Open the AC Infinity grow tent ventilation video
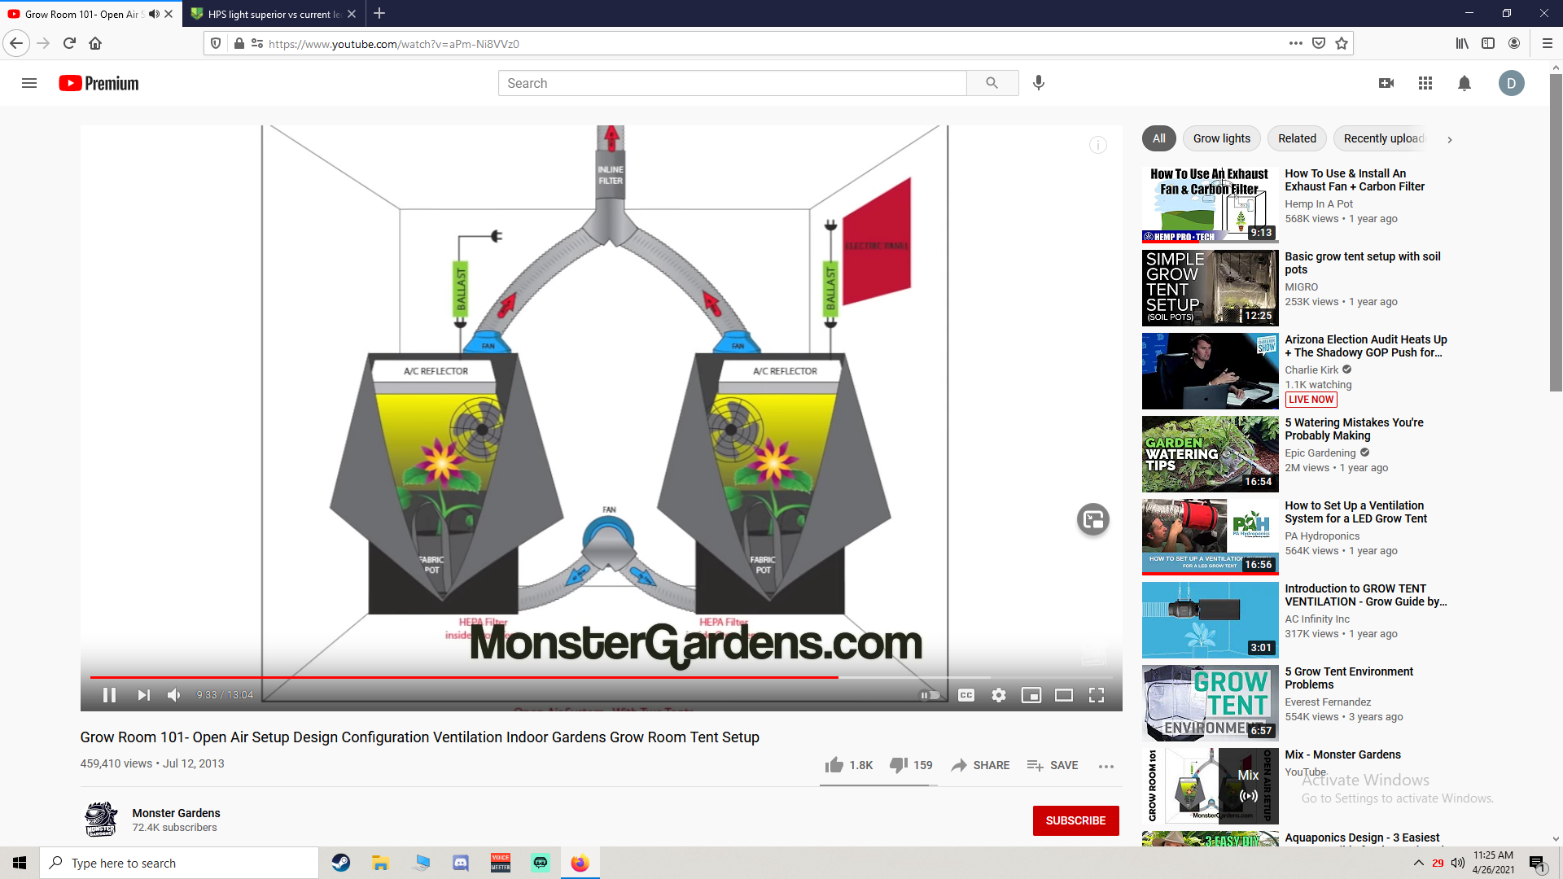The height and width of the screenshot is (879, 1563). point(1365,595)
